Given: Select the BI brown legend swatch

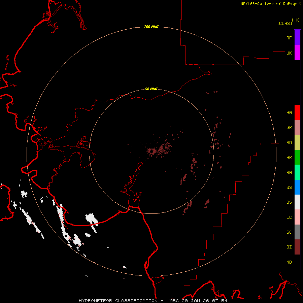Looking at the screenshot, I should tap(297, 247).
